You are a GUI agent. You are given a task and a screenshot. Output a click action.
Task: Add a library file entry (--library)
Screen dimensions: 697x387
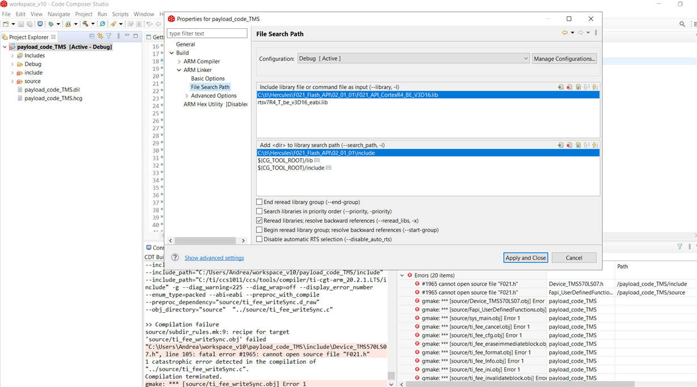pos(561,87)
